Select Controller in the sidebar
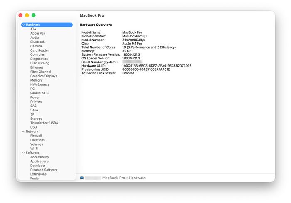The height and width of the screenshot is (203, 291). [x=38, y=54]
